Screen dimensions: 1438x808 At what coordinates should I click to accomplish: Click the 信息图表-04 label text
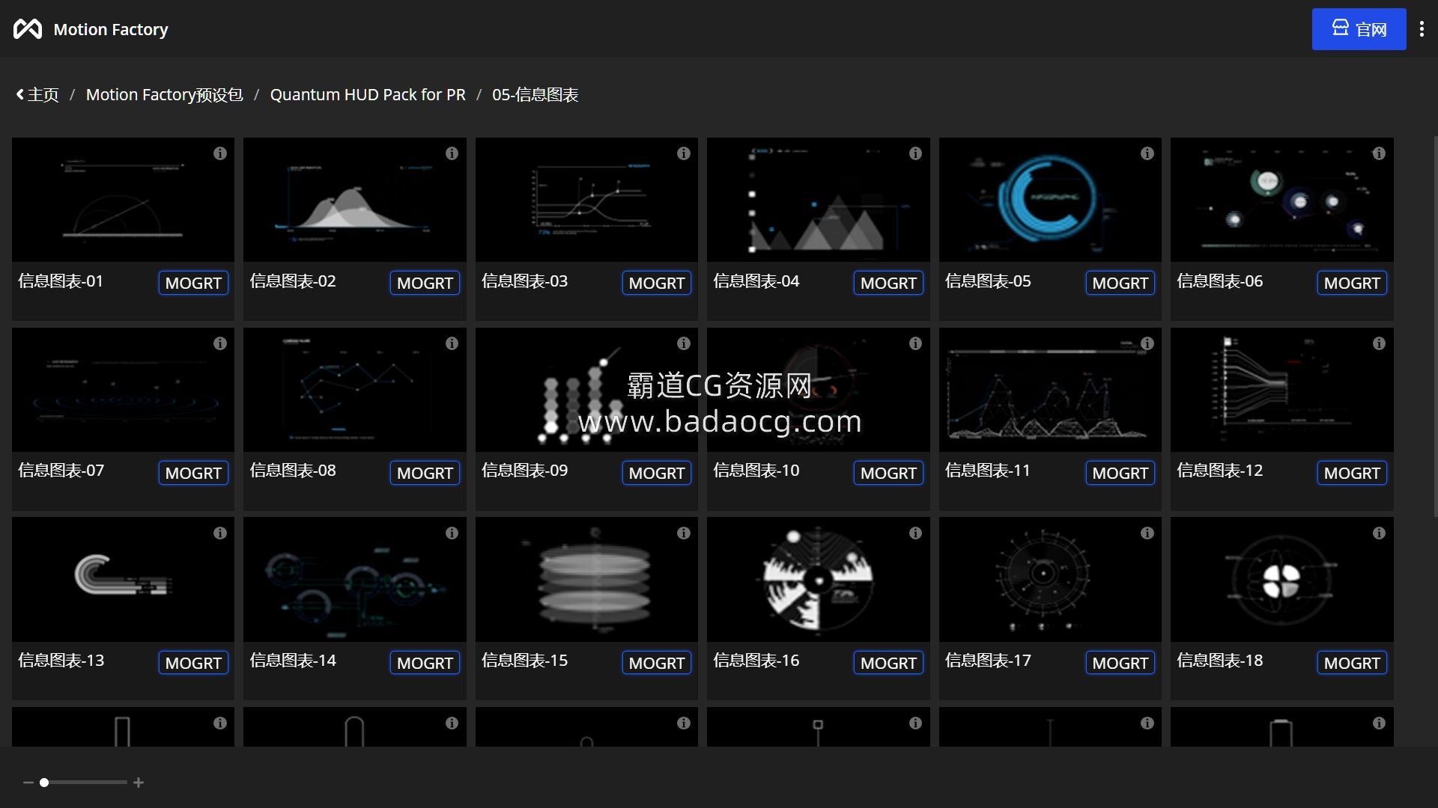pos(756,281)
